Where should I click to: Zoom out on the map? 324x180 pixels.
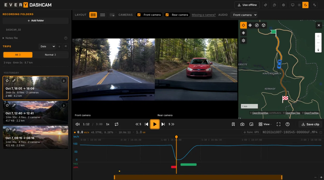click(x=318, y=43)
